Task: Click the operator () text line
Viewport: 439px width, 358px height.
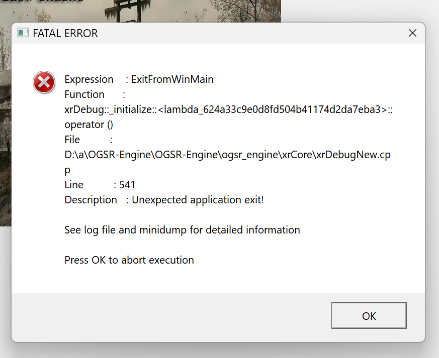Action: click(x=89, y=125)
